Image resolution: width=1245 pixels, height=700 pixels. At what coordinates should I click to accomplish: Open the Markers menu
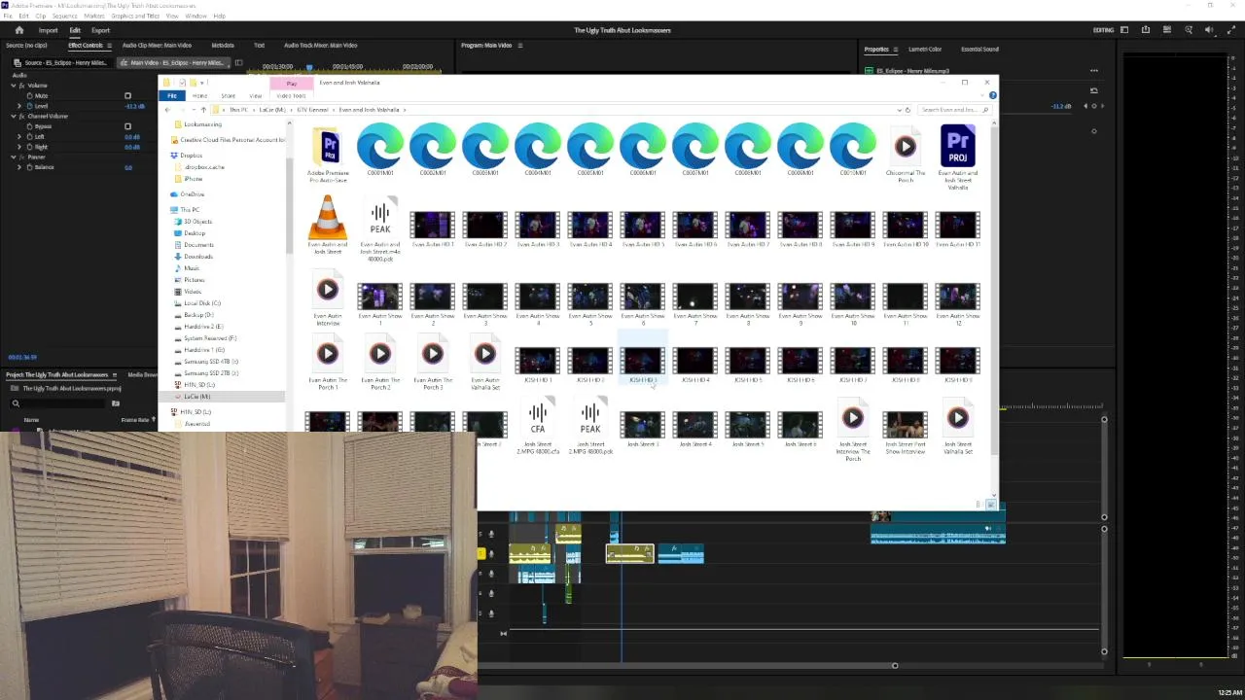point(94,17)
